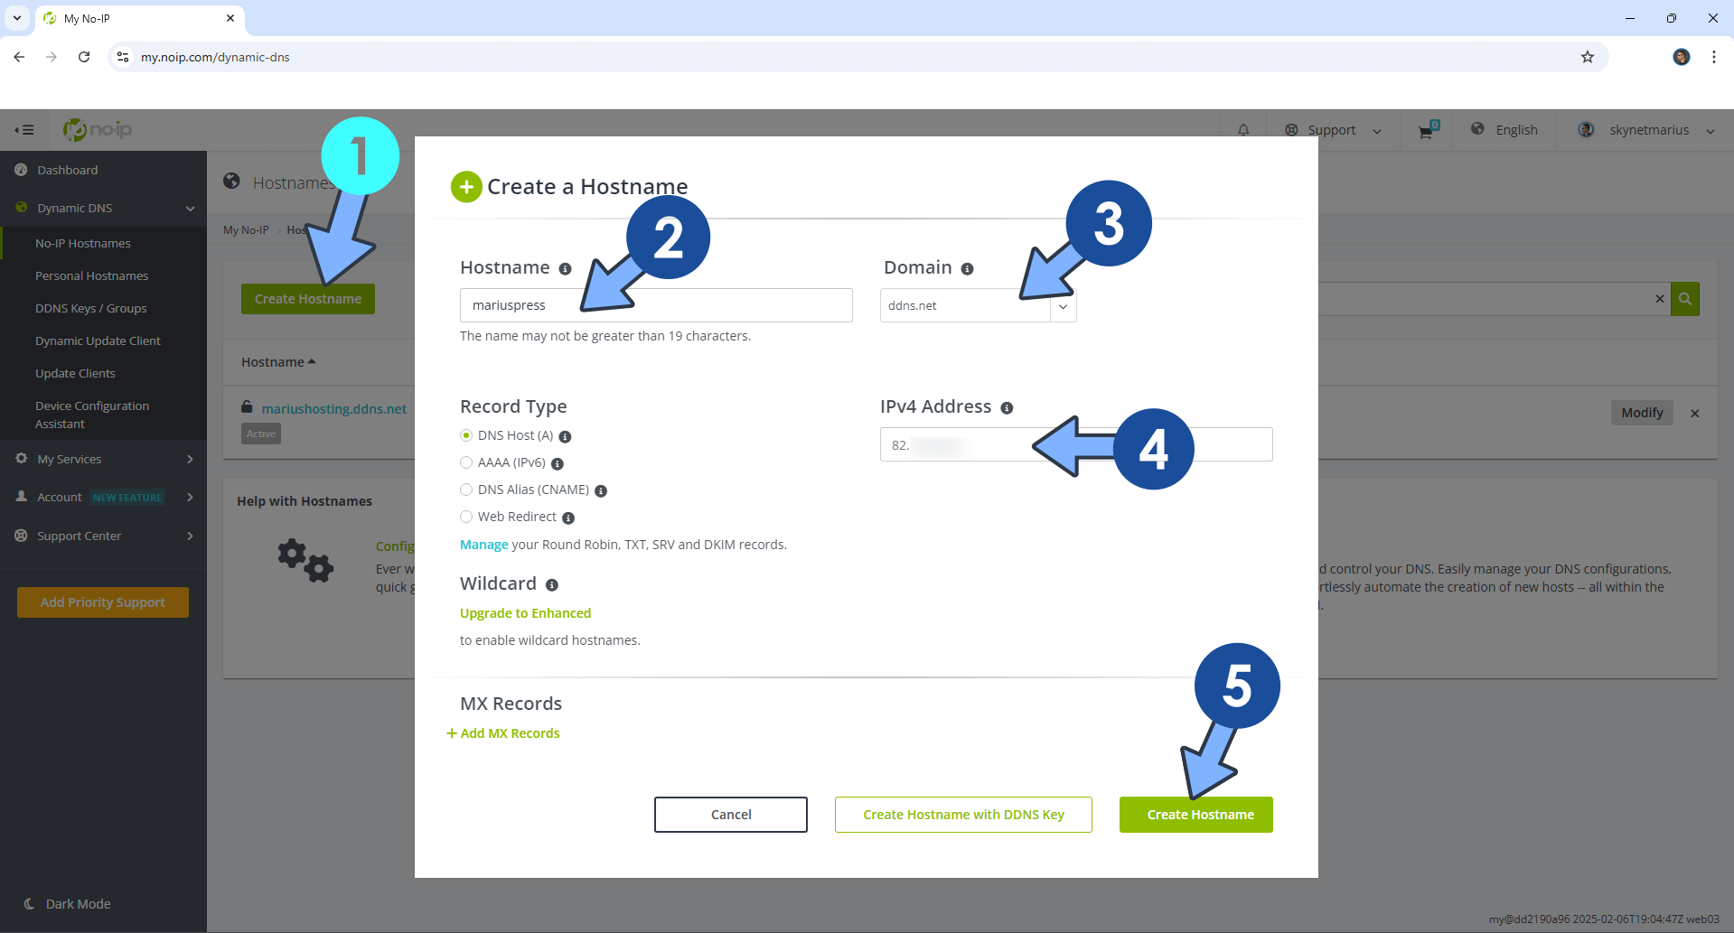The image size is (1734, 933).
Task: Select the DNS Host (A) radio button
Action: click(466, 435)
